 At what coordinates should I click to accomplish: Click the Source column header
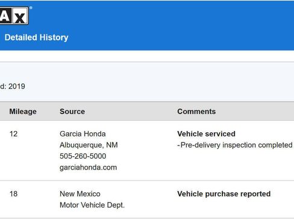coord(72,111)
